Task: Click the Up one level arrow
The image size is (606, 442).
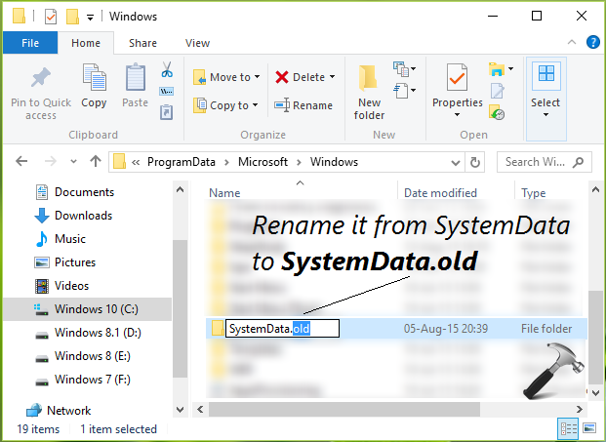Action: (x=96, y=161)
